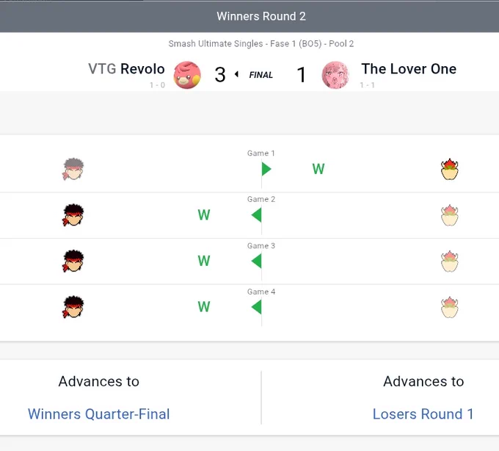
Task: Click the faded Bowser icon in Game 3
Action: coord(449,261)
